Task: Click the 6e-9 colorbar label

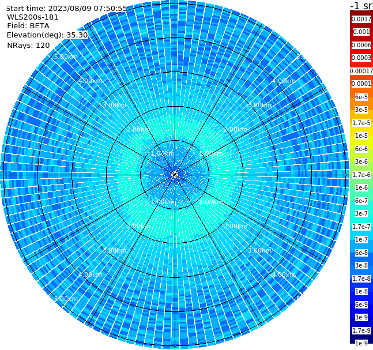Action: click(361, 304)
